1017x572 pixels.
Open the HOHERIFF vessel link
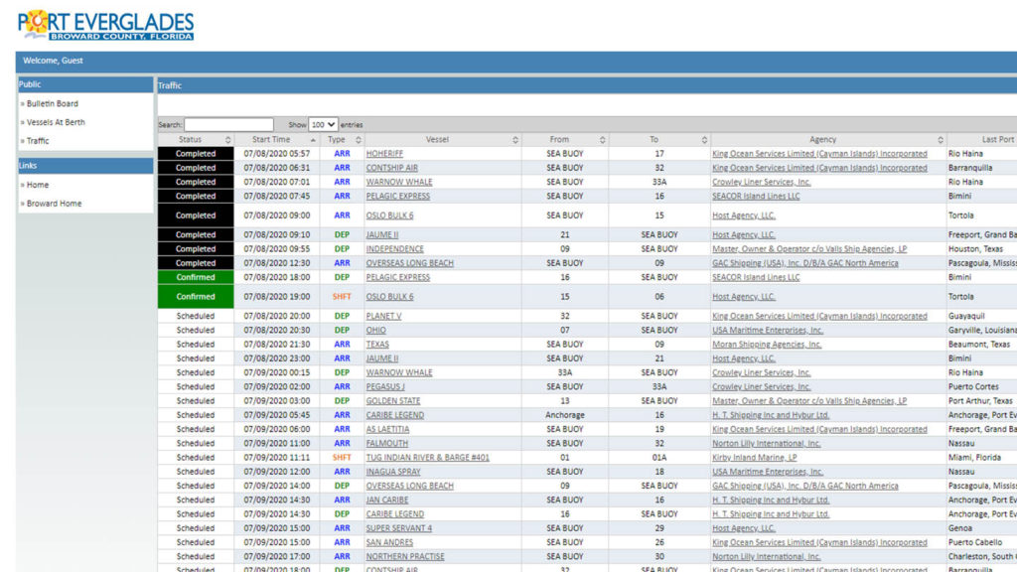384,154
